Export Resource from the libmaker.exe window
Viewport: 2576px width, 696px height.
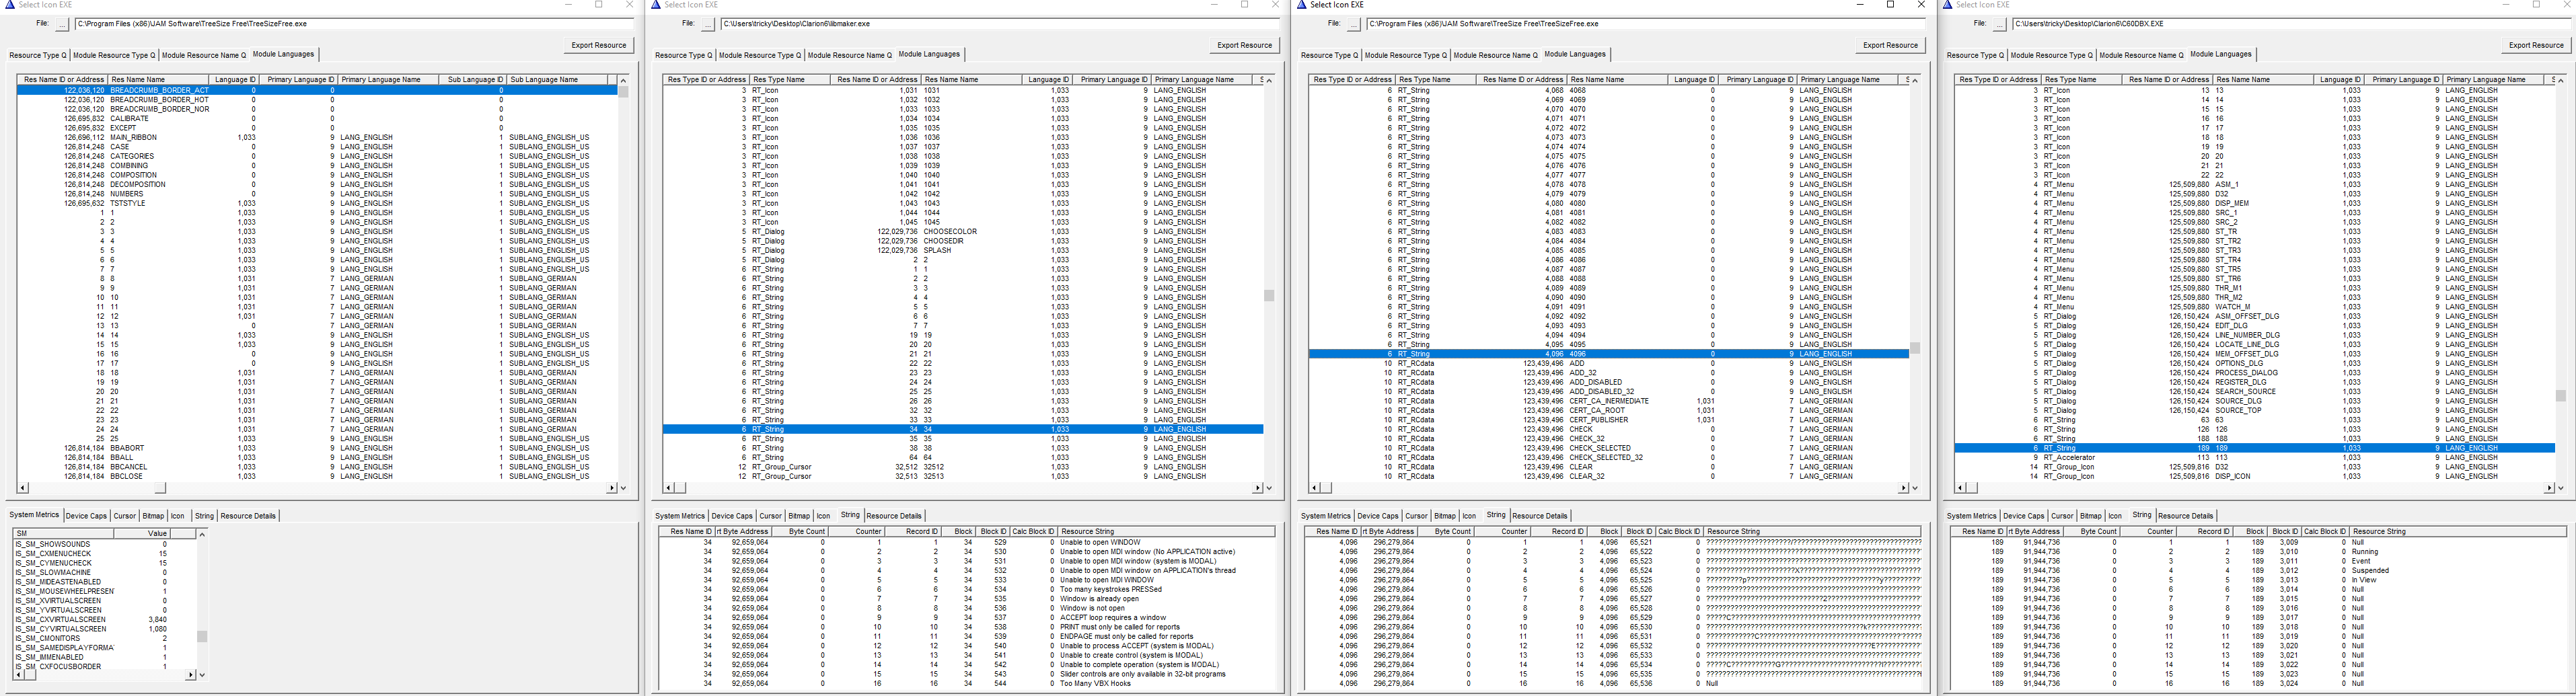[x=1244, y=45]
